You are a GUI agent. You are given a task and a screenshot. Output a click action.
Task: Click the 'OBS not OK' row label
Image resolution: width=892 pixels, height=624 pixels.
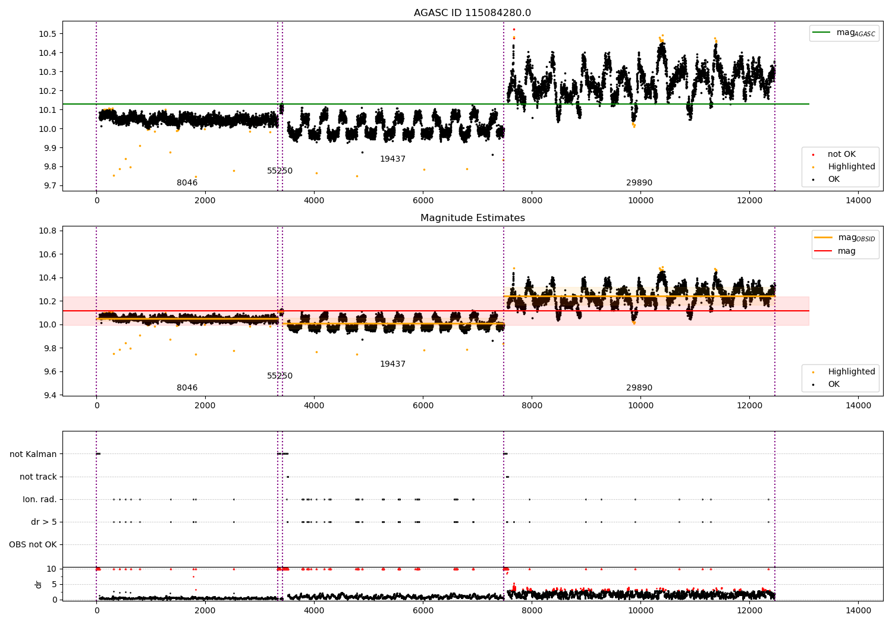click(33, 545)
